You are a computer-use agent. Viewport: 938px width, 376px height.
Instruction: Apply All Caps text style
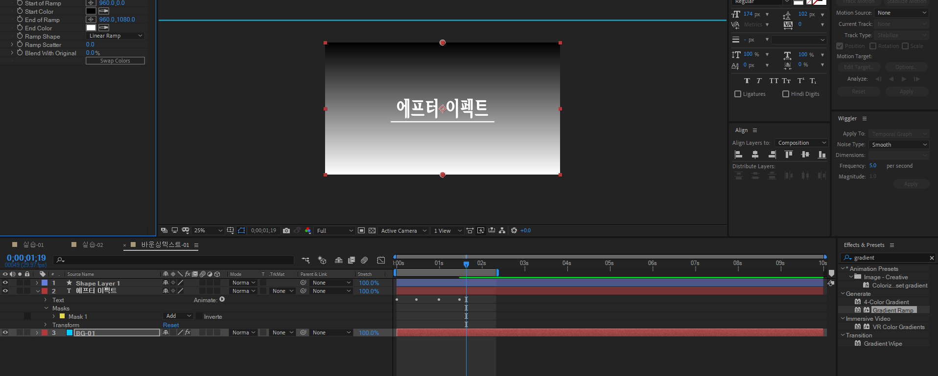774,81
